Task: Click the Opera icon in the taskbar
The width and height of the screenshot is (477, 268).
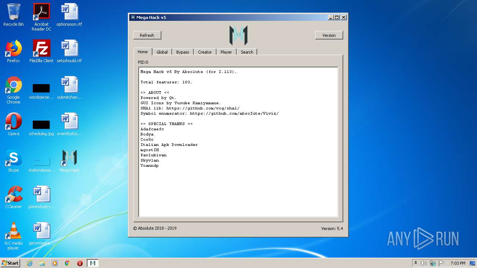Action: [80, 263]
